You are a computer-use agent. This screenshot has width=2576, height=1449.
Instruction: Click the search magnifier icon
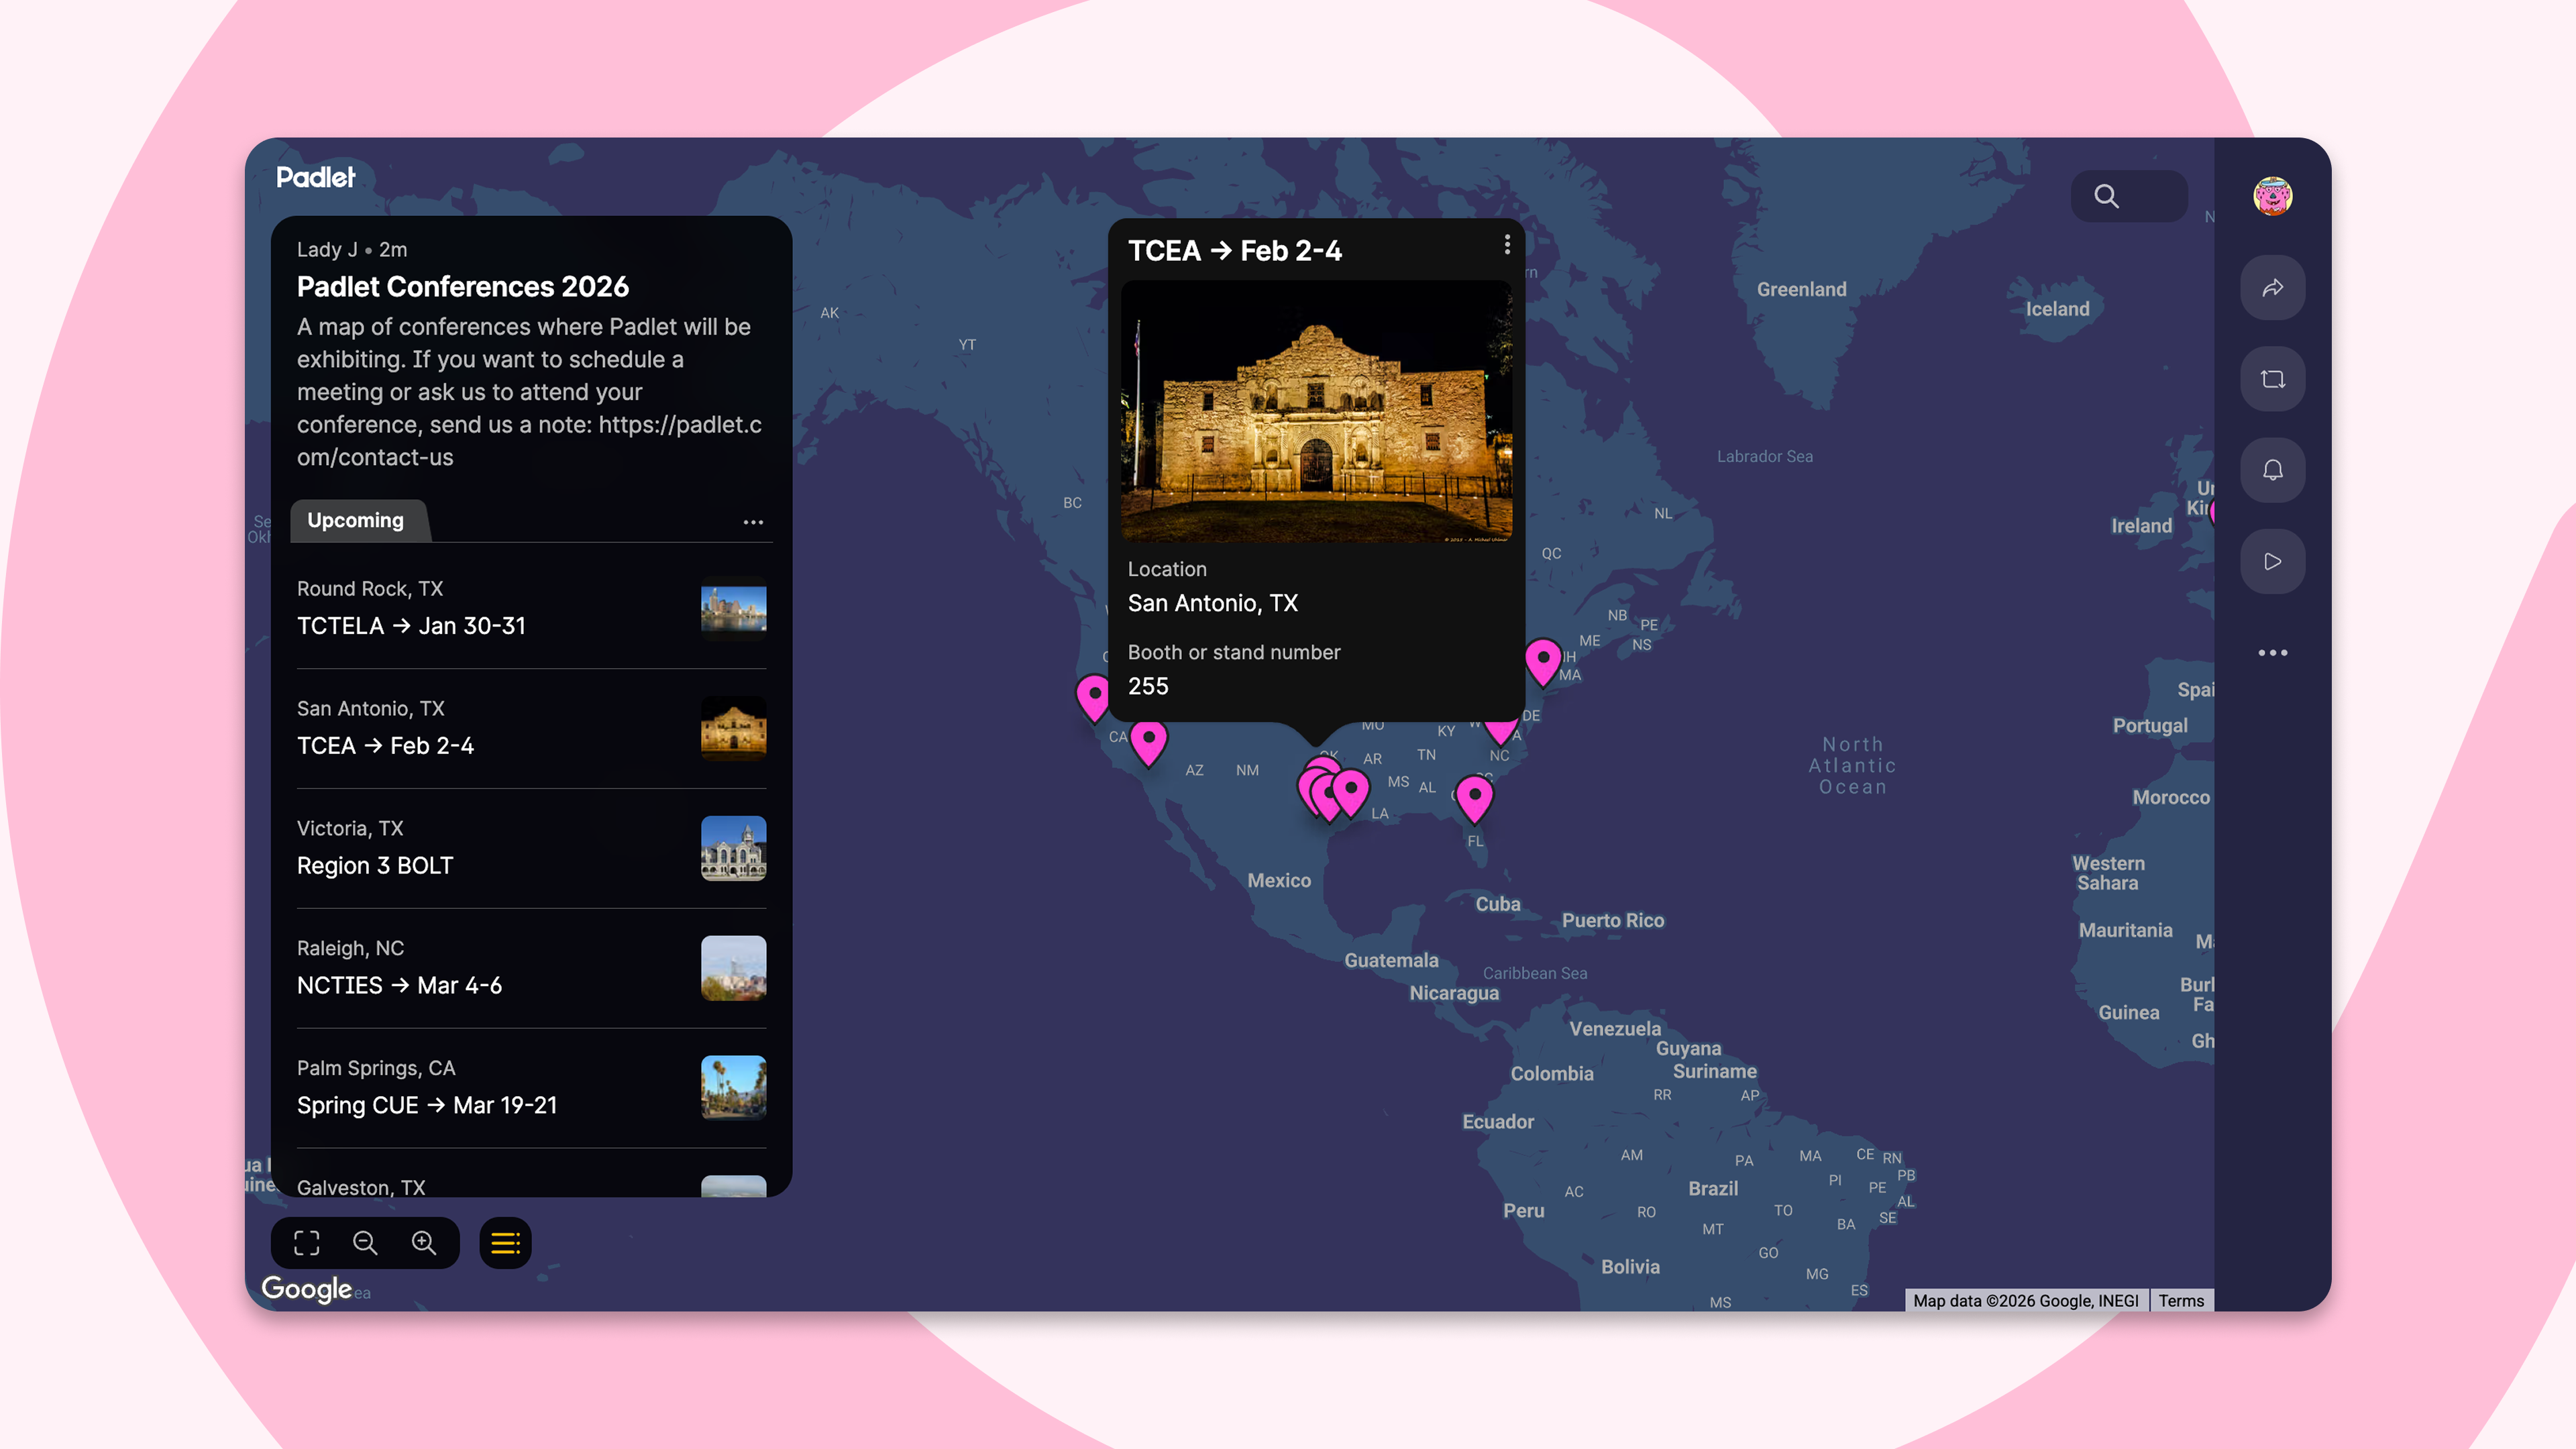tap(2106, 196)
